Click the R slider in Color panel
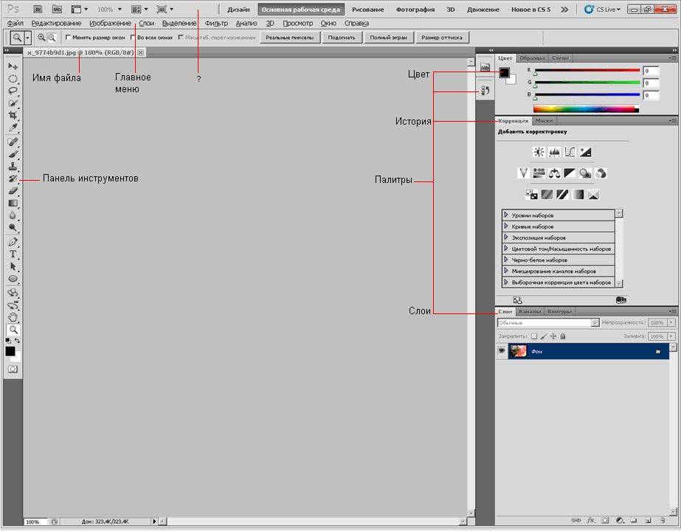 tap(587, 70)
